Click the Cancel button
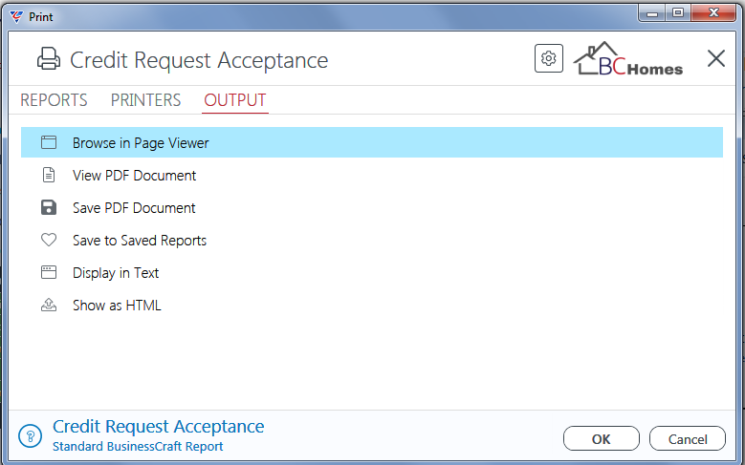Image resolution: width=745 pixels, height=465 pixels. pyautogui.click(x=688, y=438)
